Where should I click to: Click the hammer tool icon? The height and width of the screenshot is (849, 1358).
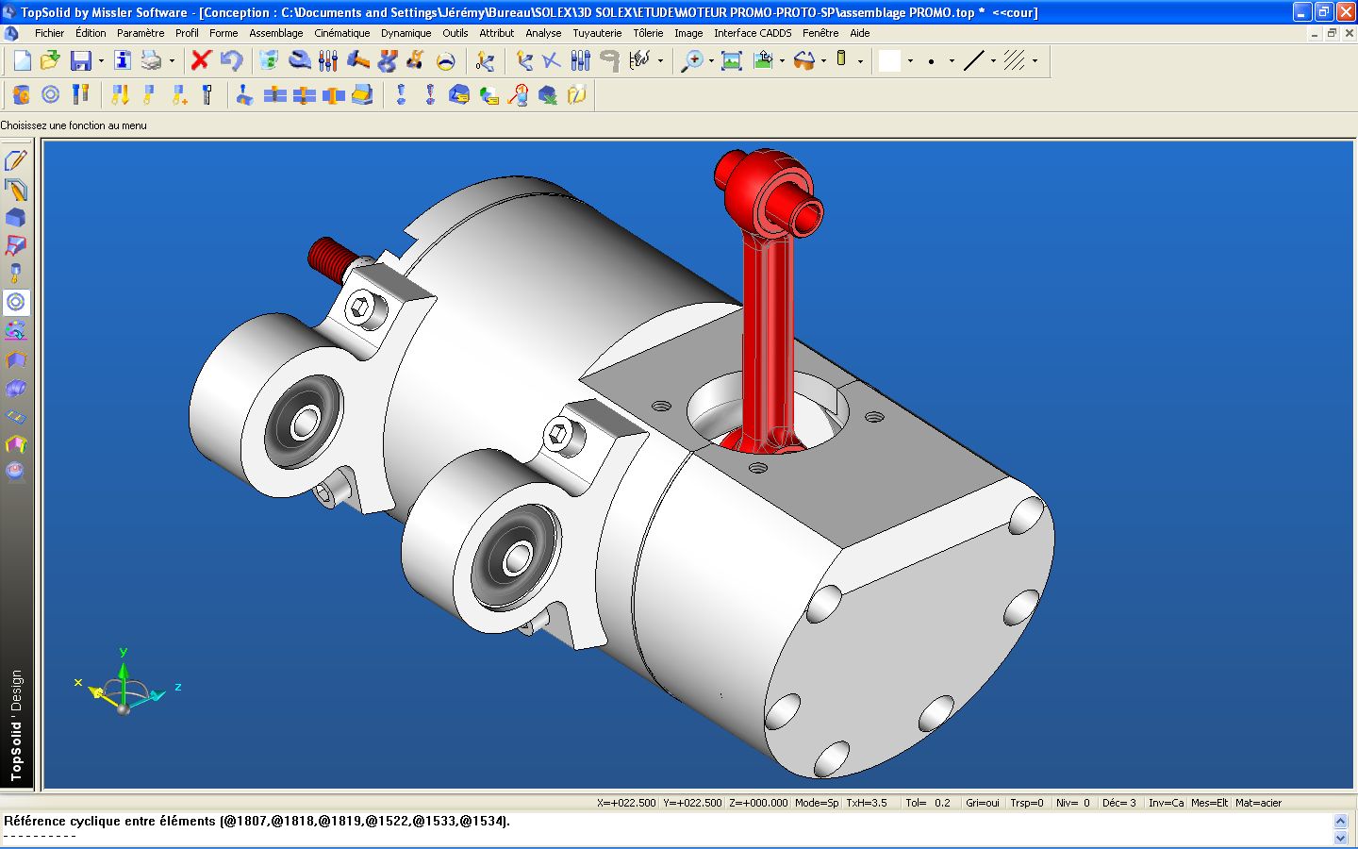click(357, 60)
